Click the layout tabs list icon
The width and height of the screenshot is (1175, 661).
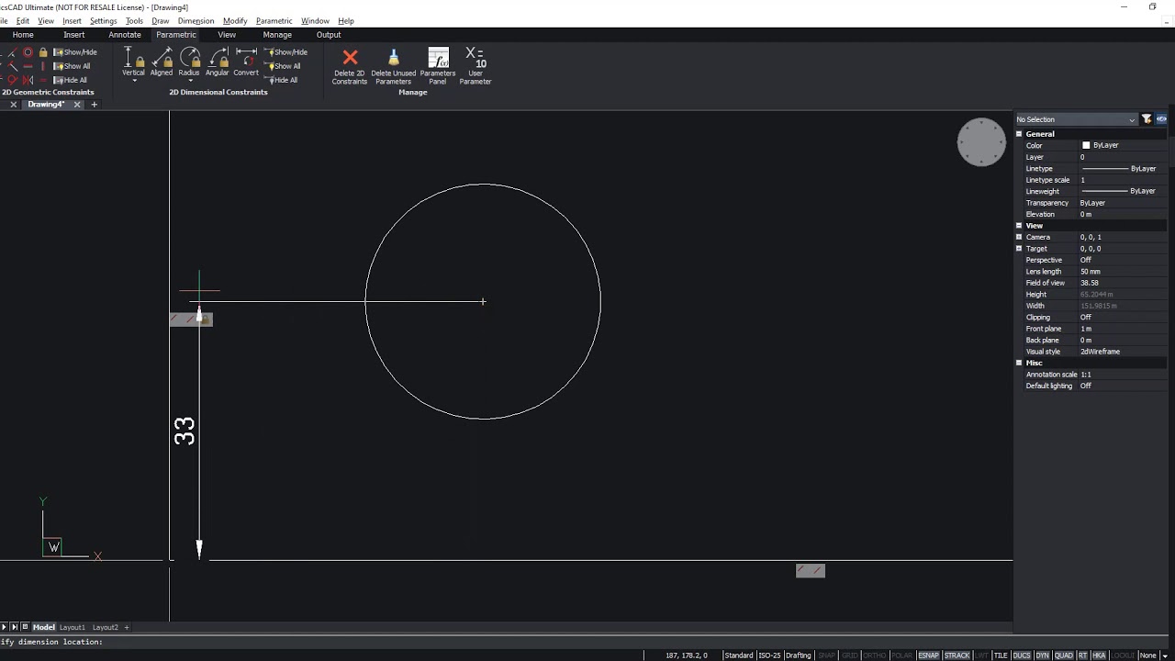click(25, 627)
